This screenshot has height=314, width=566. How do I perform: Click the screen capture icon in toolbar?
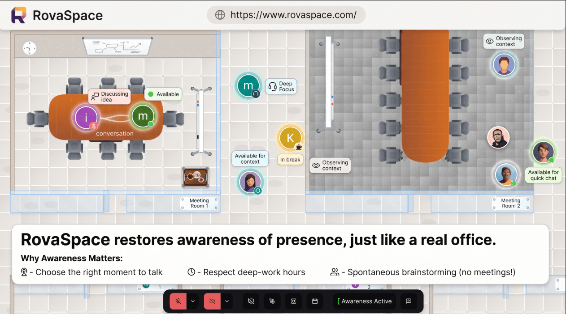tap(294, 301)
